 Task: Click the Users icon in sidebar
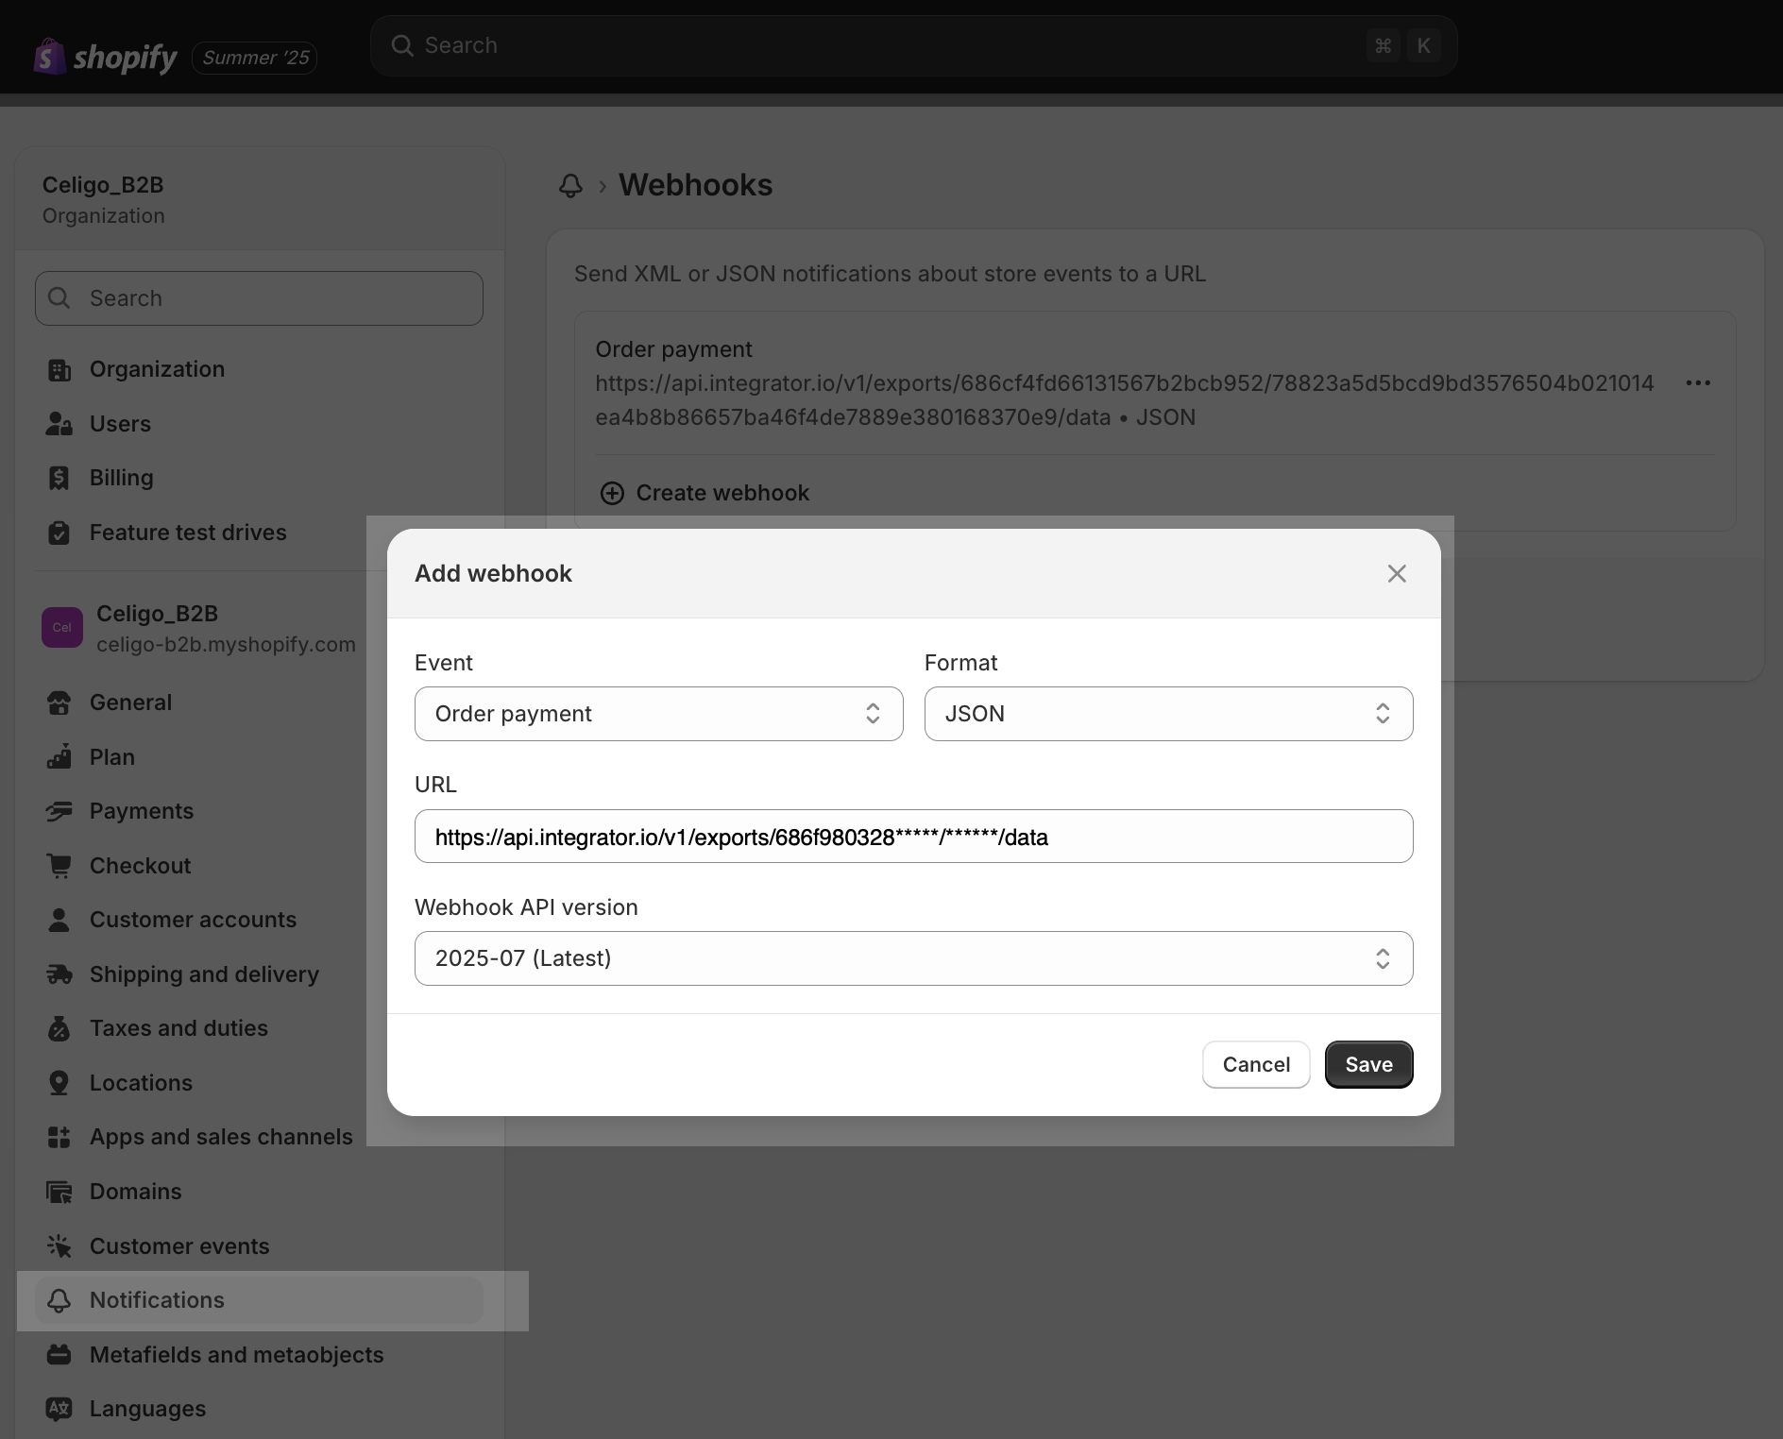point(59,424)
